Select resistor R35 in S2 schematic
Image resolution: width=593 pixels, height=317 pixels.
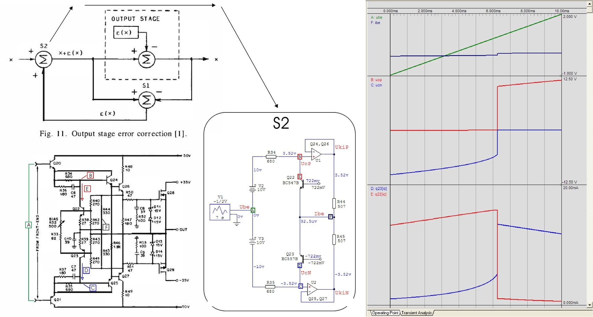click(x=270, y=287)
